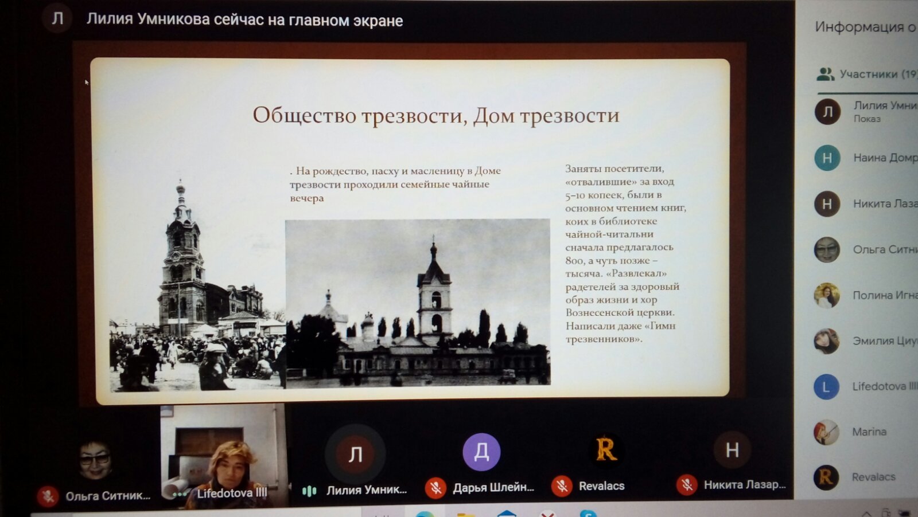Click the speaking indicator beside Лилия Умник
The height and width of the screenshot is (517, 918).
(310, 491)
